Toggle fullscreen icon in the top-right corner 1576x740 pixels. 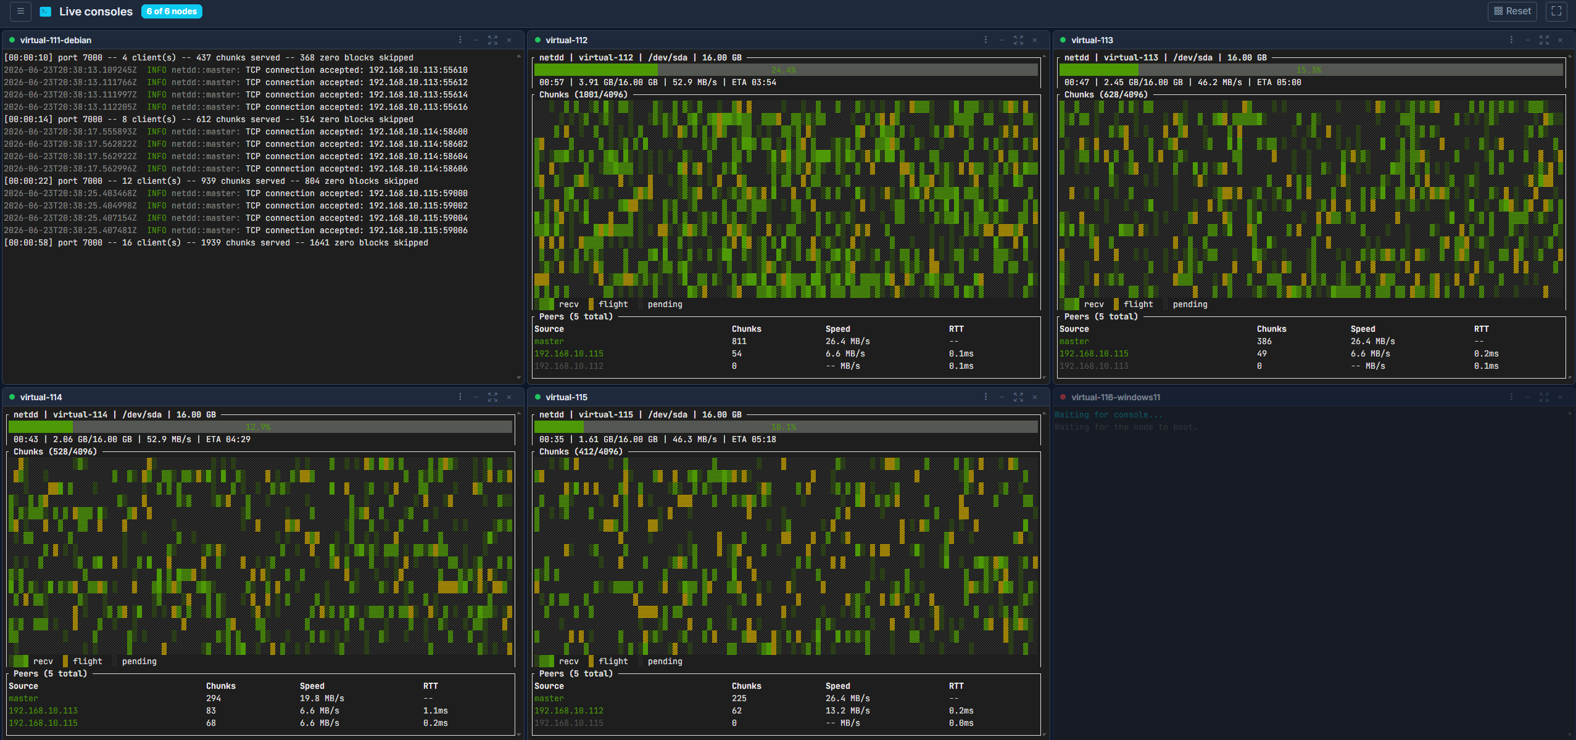pyautogui.click(x=1556, y=11)
